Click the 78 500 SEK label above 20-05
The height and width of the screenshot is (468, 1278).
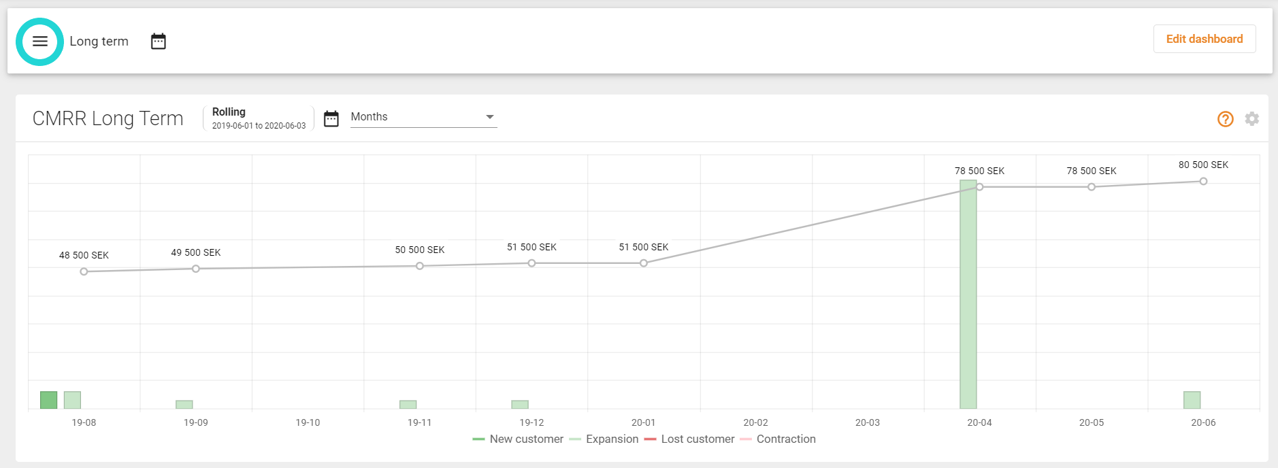1092,171
